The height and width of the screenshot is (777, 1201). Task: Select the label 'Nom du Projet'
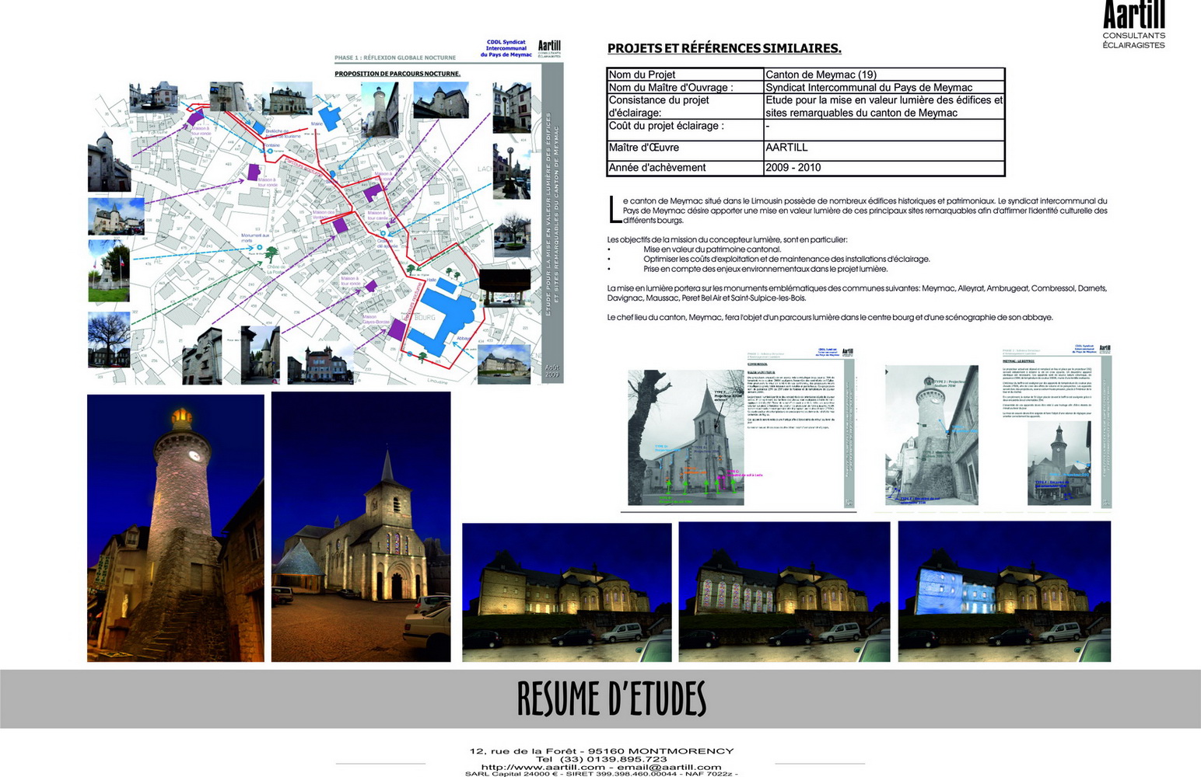coord(642,75)
